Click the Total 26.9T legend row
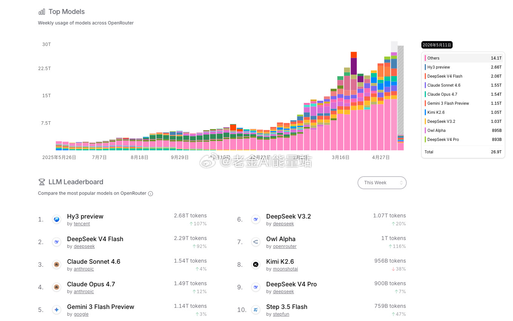Viewport: 513px width, 321px height. [x=463, y=152]
